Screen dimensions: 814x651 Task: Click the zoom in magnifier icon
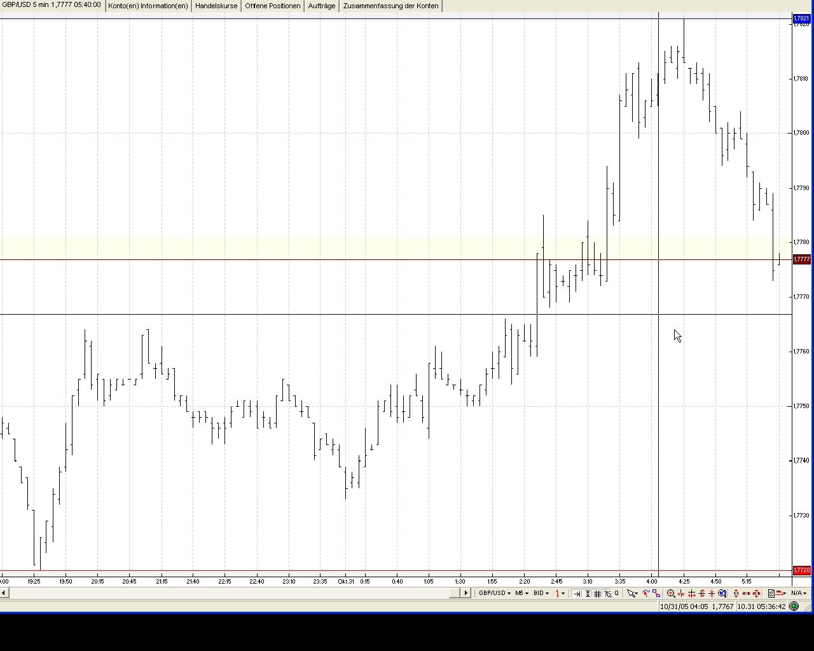click(670, 593)
